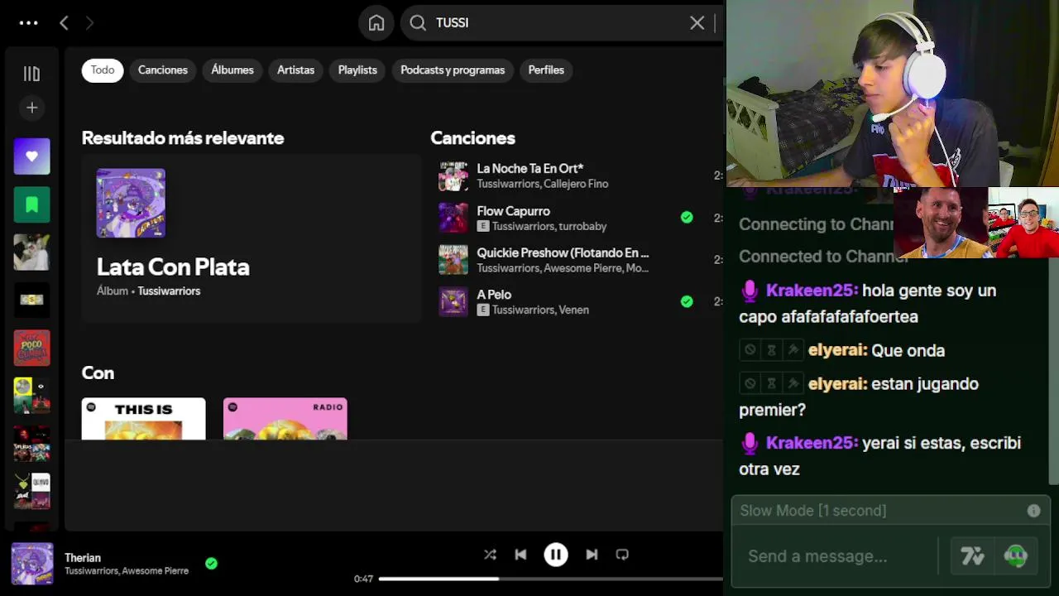Toggle saved checkmark for Therian
Image resolution: width=1059 pixels, height=596 pixels.
[211, 564]
